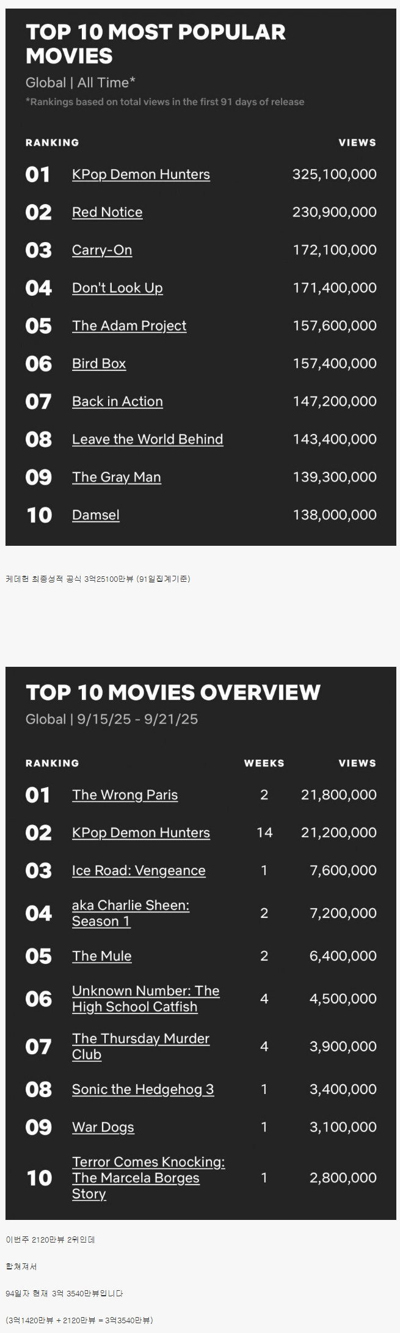The width and height of the screenshot is (400, 1333).
Task: Open the War Dogs link
Action: click(103, 1127)
